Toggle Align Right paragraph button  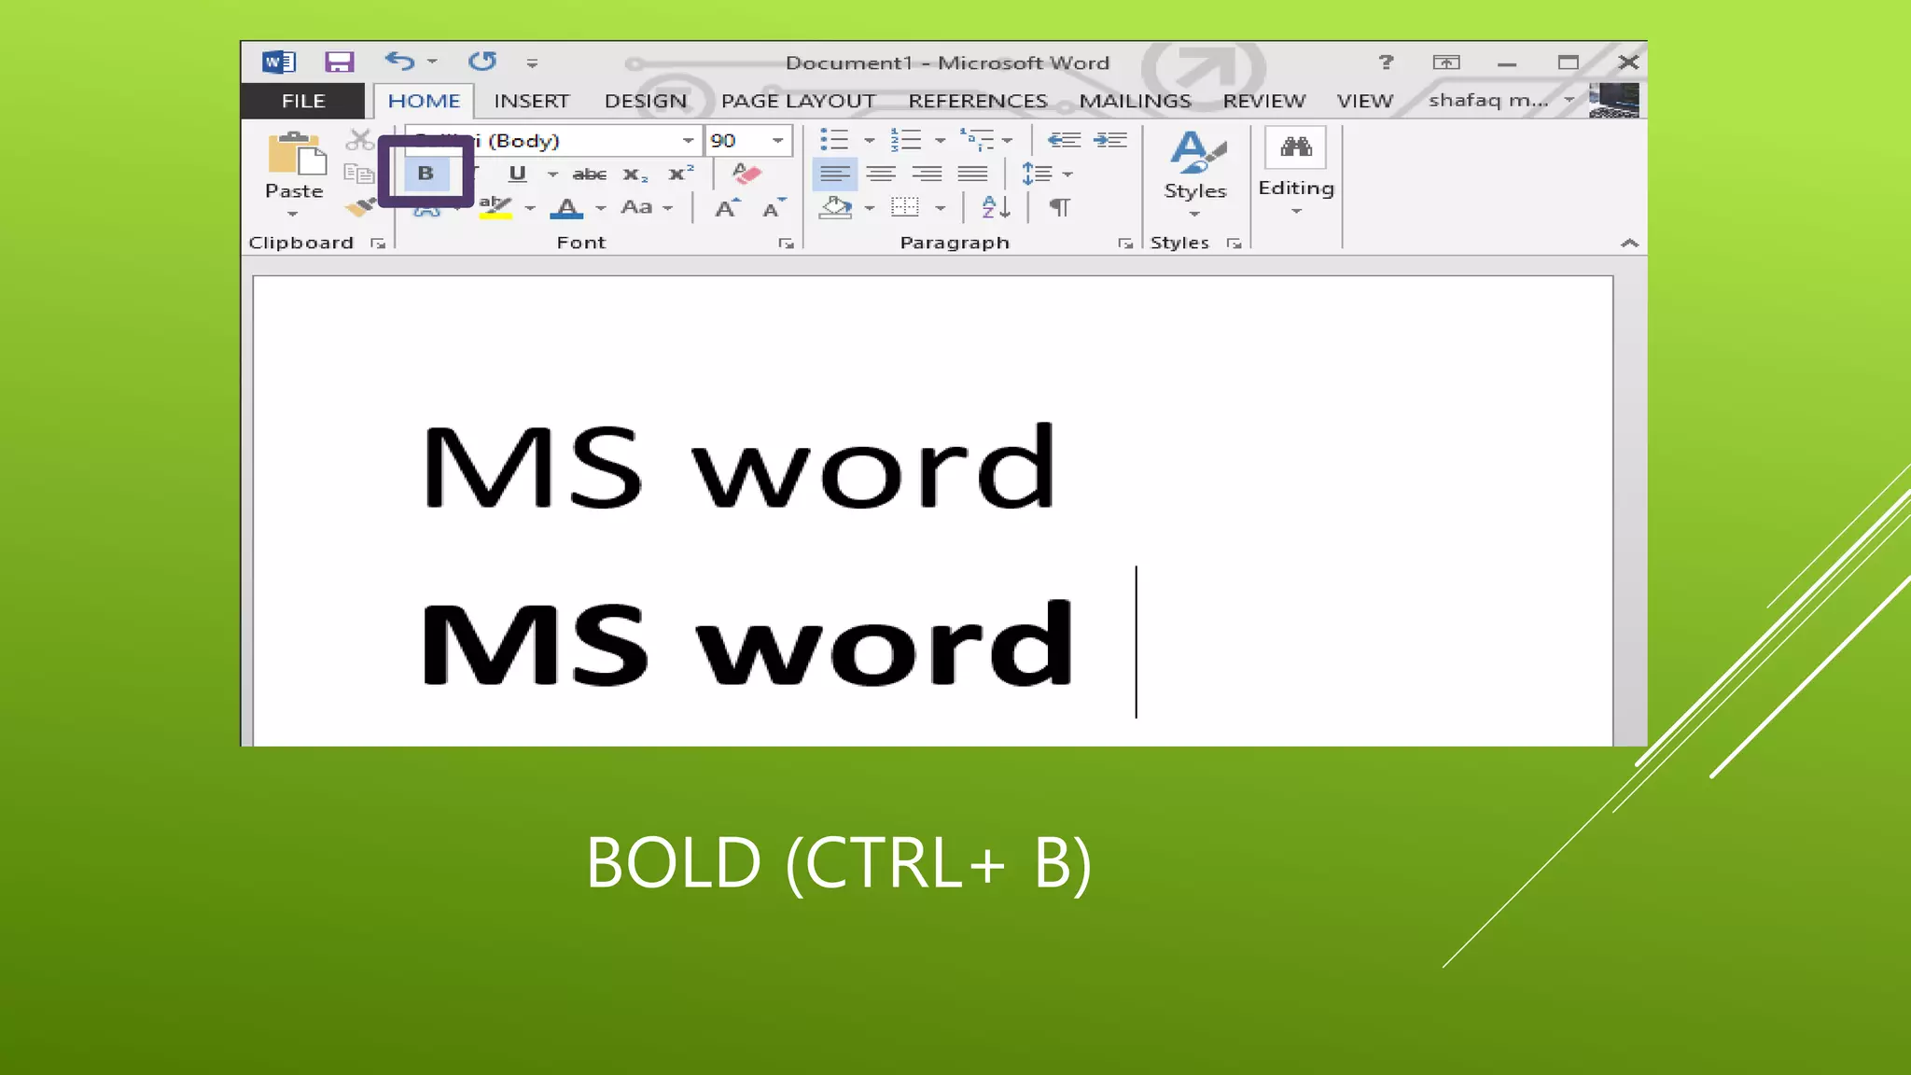927,174
